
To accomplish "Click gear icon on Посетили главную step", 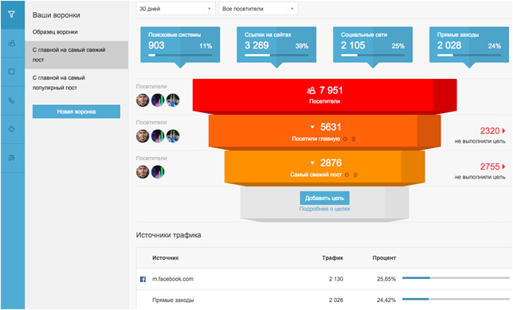I will pyautogui.click(x=345, y=139).
